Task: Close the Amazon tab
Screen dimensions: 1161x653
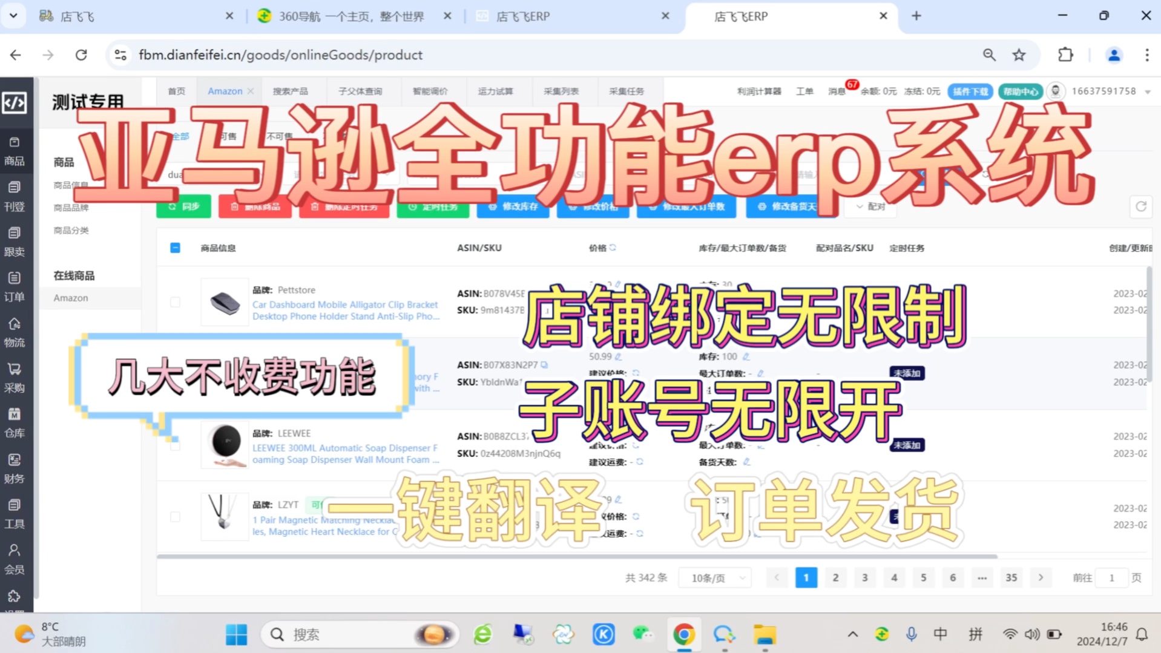Action: [x=251, y=91]
